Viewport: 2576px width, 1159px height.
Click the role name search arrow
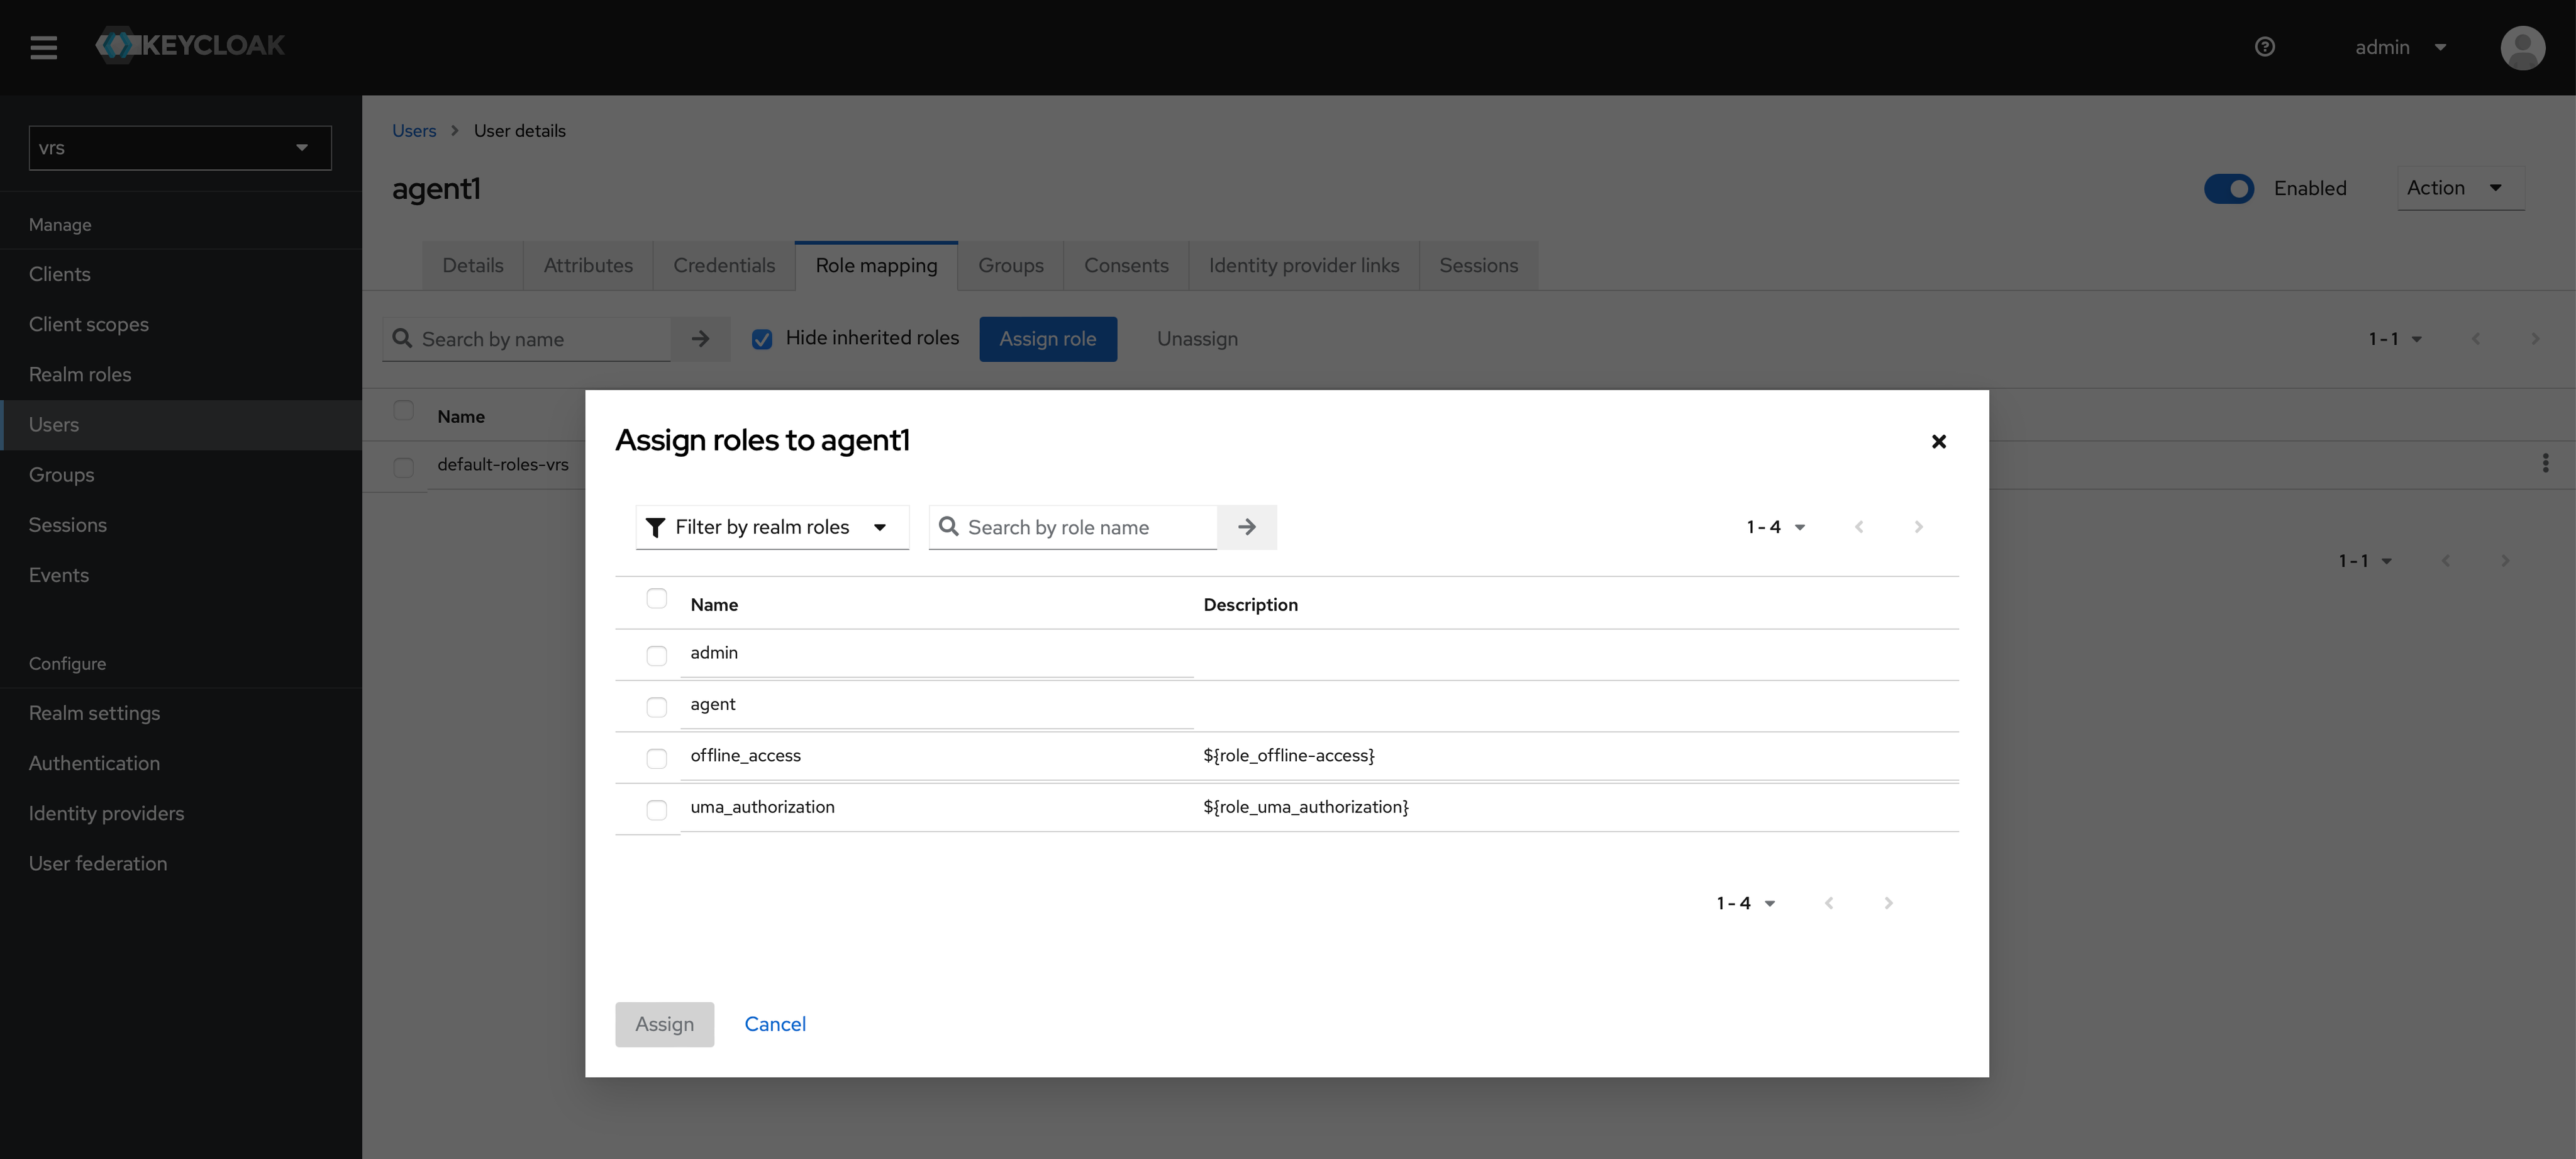click(x=1246, y=527)
